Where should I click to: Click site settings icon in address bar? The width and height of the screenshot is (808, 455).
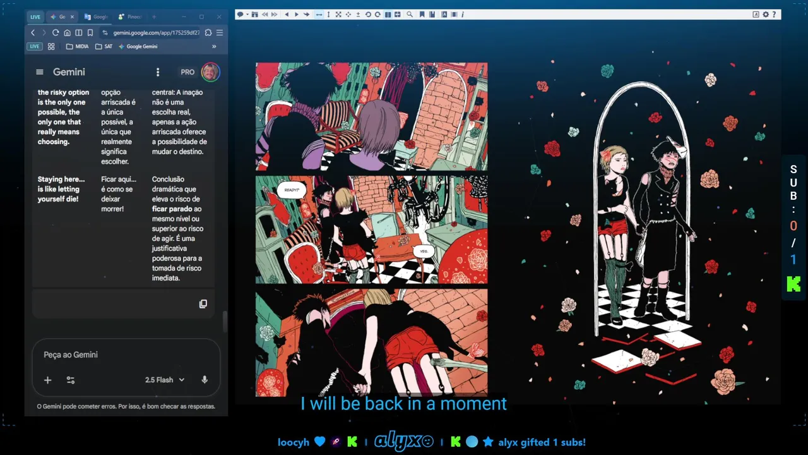point(105,33)
